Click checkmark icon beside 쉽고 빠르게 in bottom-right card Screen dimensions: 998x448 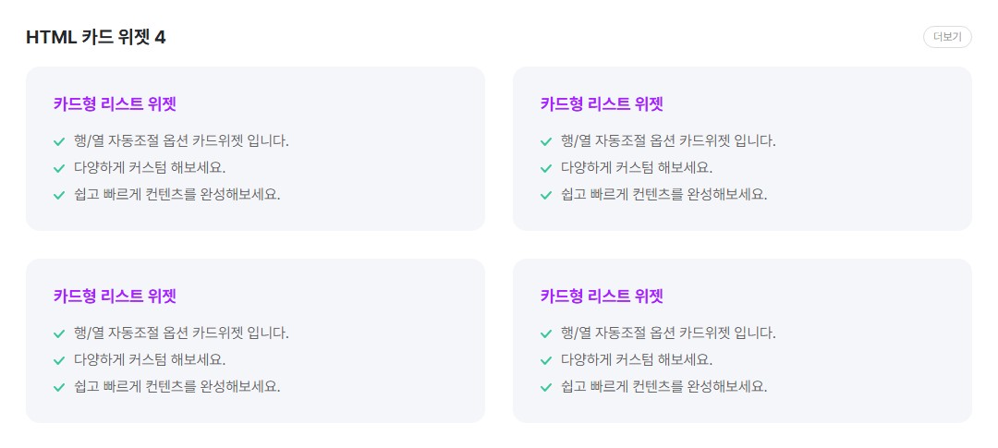546,387
